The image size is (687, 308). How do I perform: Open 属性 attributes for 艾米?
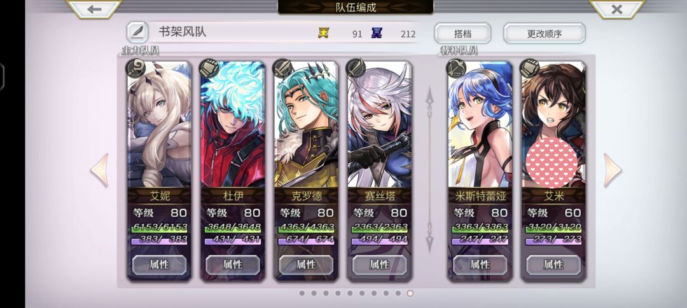(x=553, y=265)
